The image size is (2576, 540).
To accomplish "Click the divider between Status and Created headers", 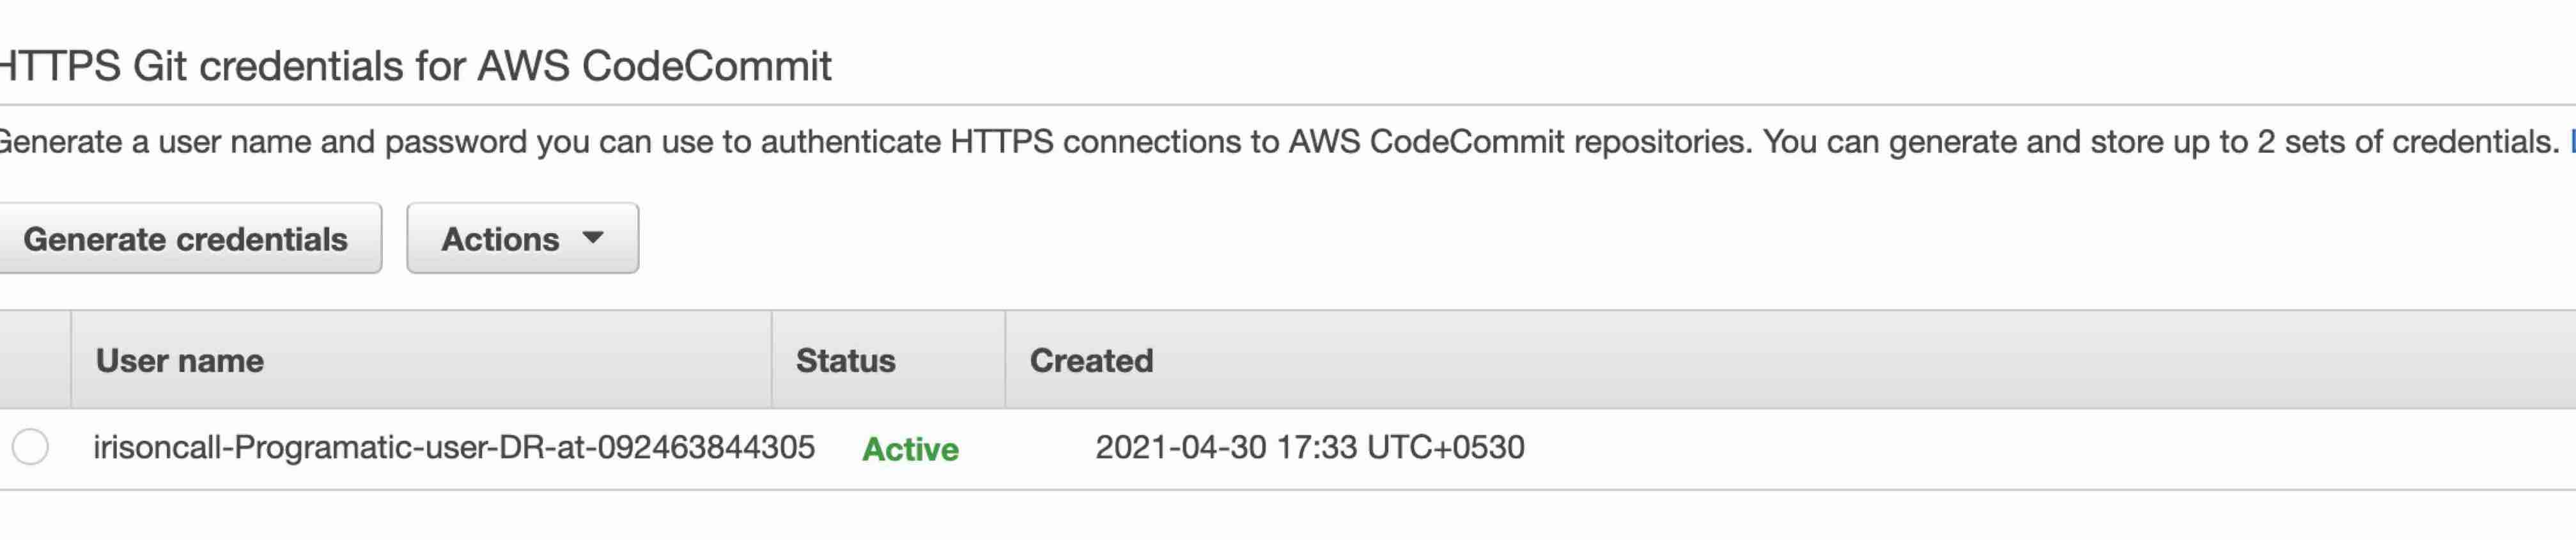I will click(1005, 360).
